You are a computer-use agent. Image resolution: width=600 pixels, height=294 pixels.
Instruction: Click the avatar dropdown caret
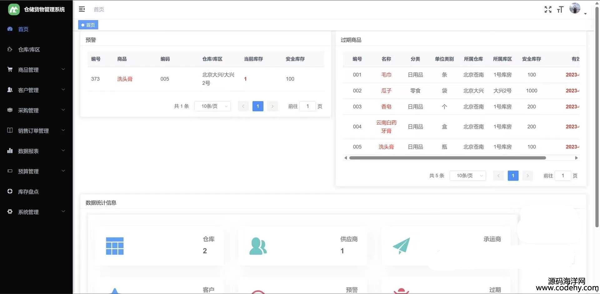[585, 14]
